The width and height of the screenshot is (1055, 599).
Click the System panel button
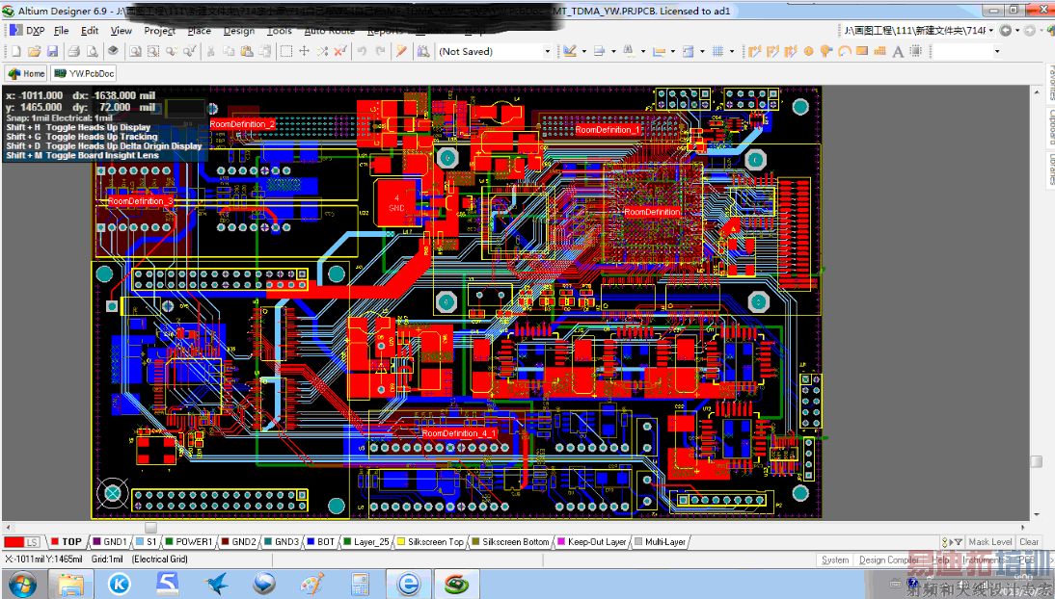click(x=835, y=560)
